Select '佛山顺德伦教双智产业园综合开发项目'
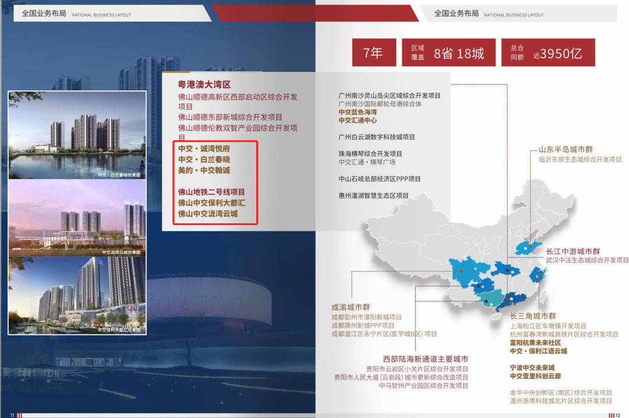The width and height of the screenshot is (629, 418). coord(238,132)
